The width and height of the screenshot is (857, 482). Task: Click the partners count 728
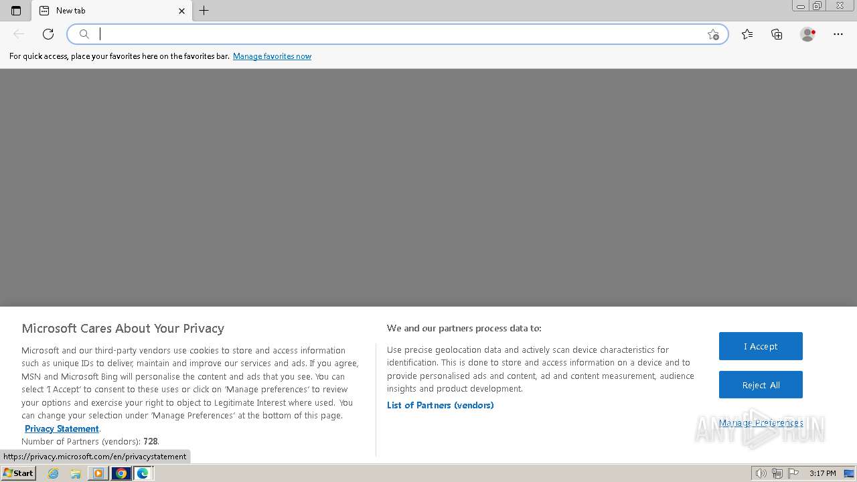tap(151, 442)
